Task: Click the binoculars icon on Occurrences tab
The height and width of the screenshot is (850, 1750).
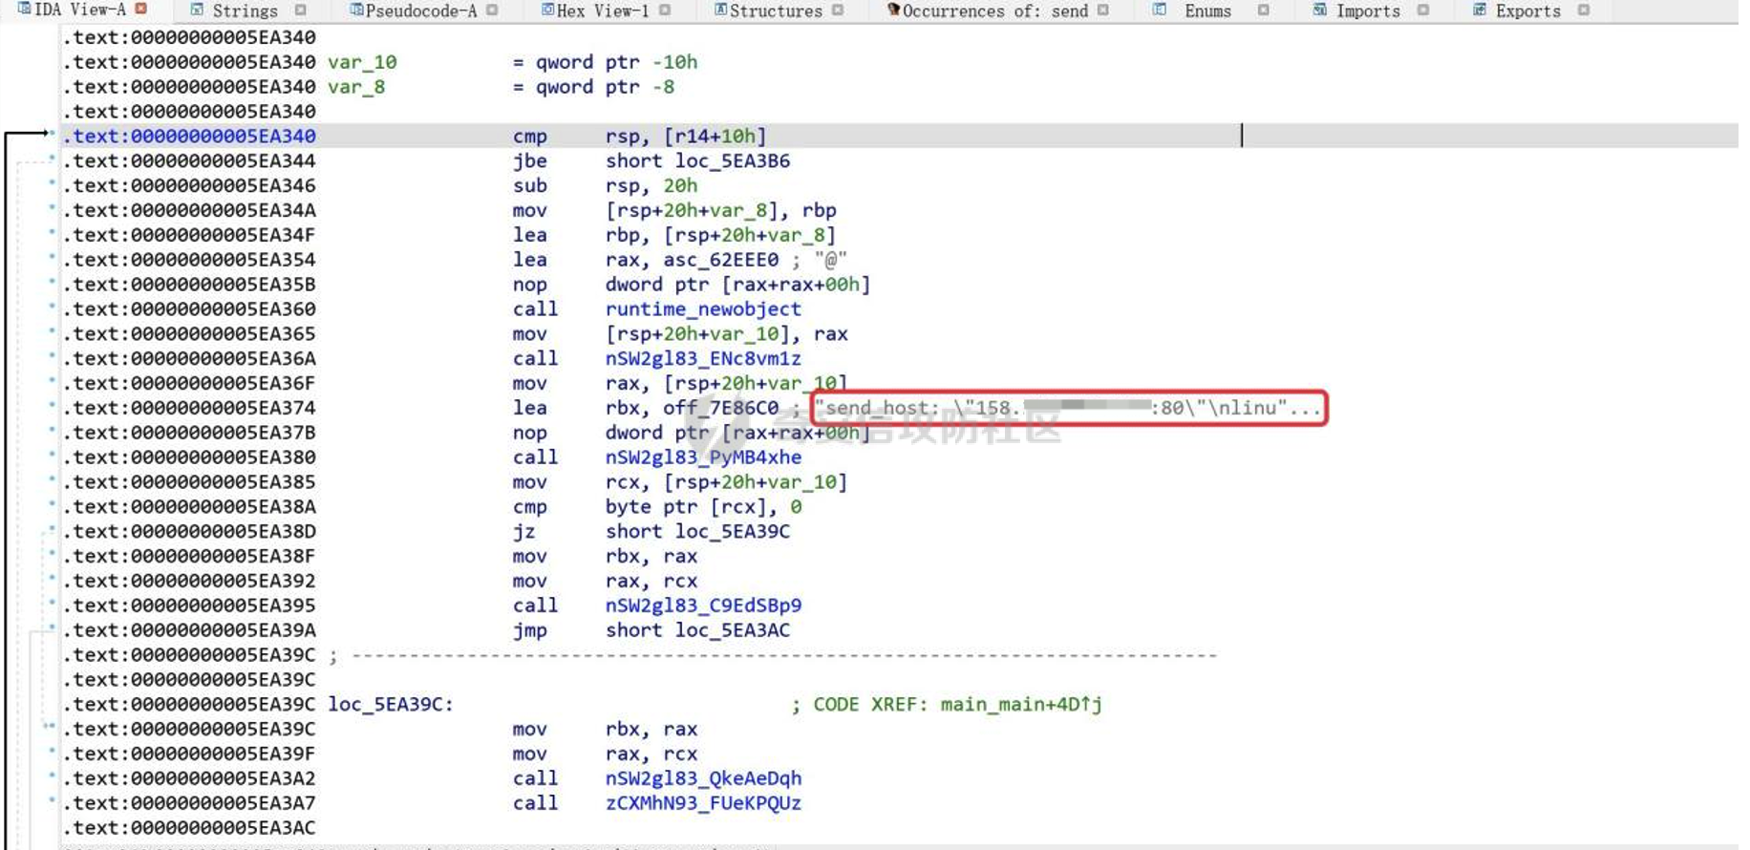Action: (893, 11)
